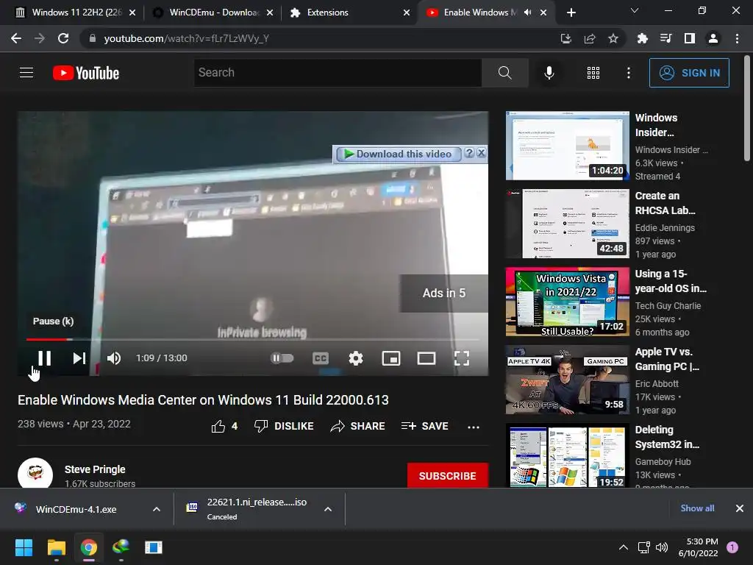Click the DISLIKE button
The width and height of the screenshot is (753, 565).
pos(284,426)
